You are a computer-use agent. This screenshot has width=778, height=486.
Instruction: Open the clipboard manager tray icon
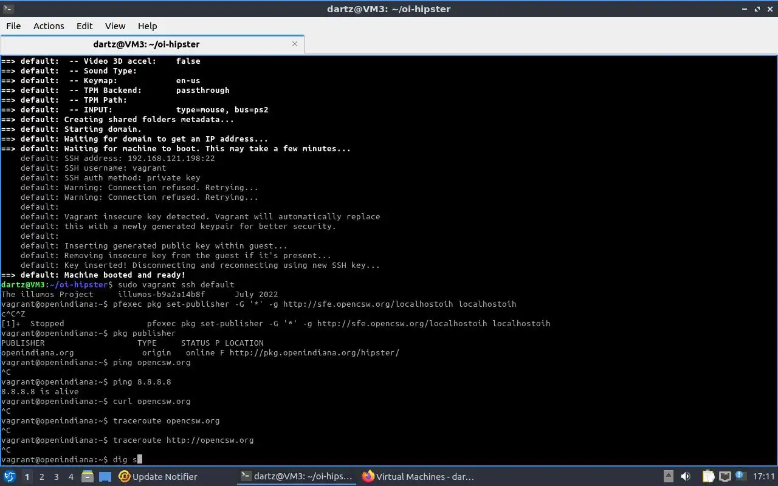pos(708,477)
